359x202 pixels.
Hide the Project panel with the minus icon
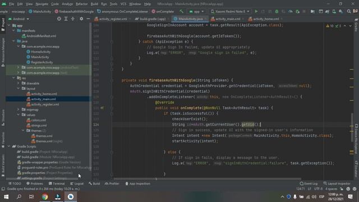[88, 19]
